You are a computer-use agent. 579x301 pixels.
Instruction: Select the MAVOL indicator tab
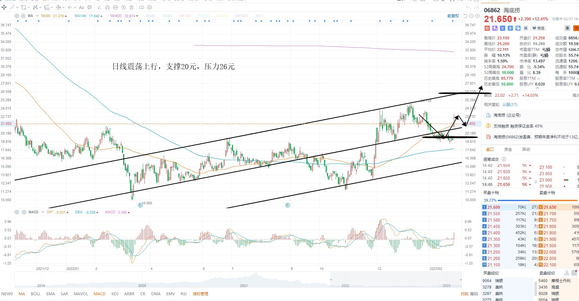click(81, 294)
